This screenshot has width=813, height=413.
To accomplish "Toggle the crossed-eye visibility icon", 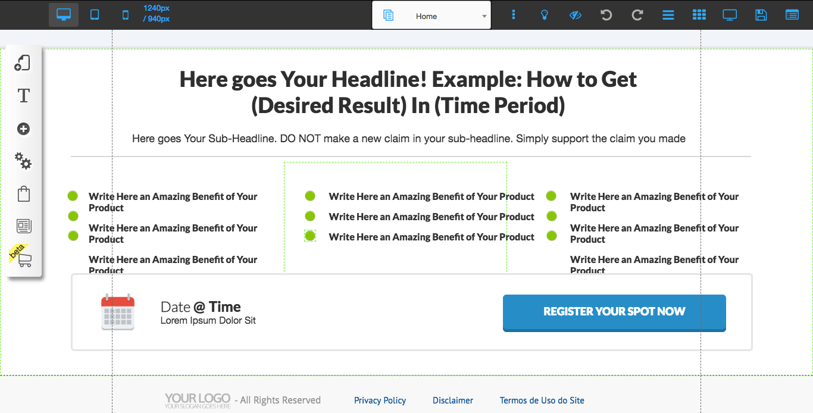I will tap(575, 15).
